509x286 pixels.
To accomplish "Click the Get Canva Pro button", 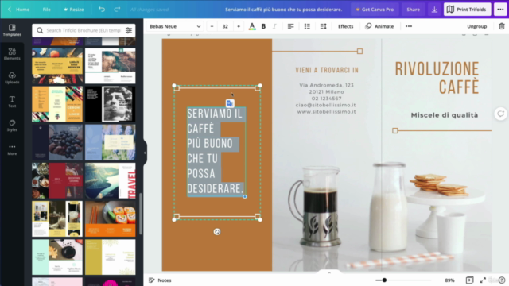I will [375, 10].
